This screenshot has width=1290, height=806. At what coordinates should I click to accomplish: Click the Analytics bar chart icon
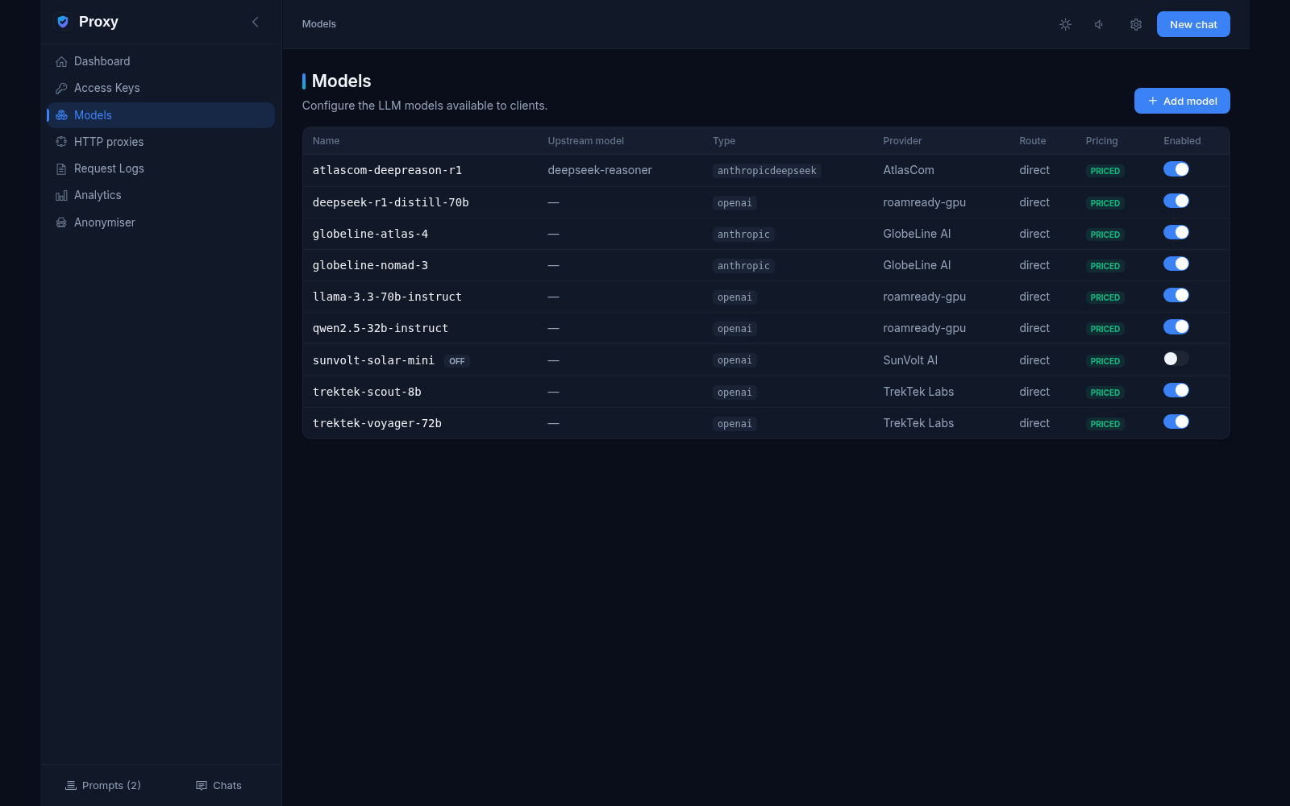click(x=61, y=195)
